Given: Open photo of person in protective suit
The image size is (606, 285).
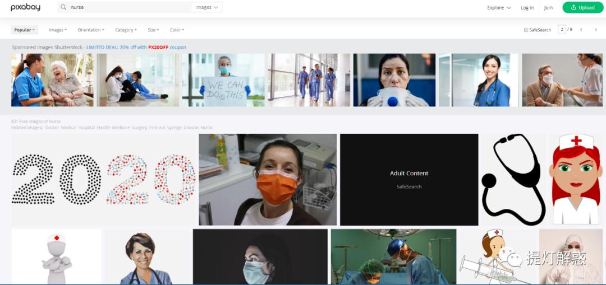Looking at the screenshot, I should 571,257.
